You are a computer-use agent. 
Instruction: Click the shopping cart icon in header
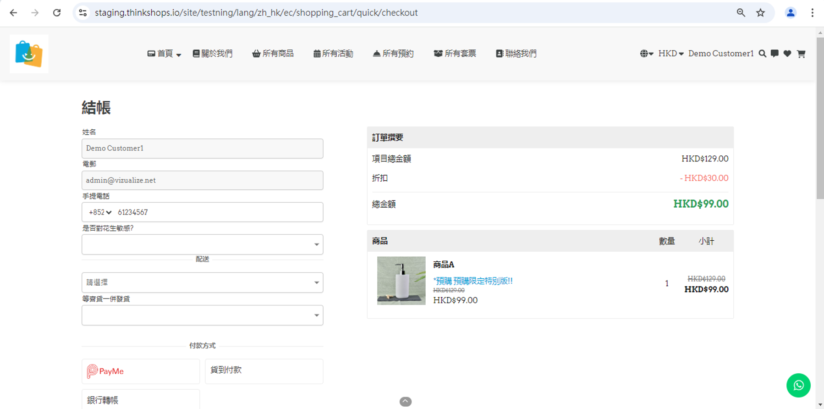pyautogui.click(x=801, y=54)
